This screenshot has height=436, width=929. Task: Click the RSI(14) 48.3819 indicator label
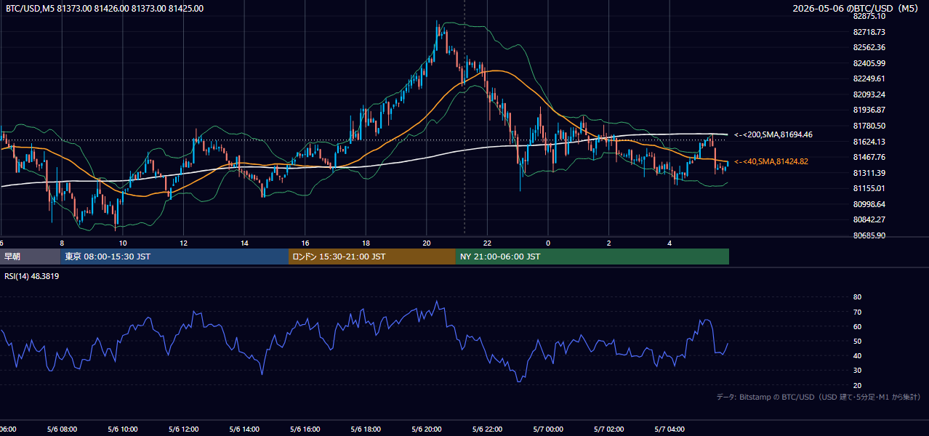coord(32,276)
